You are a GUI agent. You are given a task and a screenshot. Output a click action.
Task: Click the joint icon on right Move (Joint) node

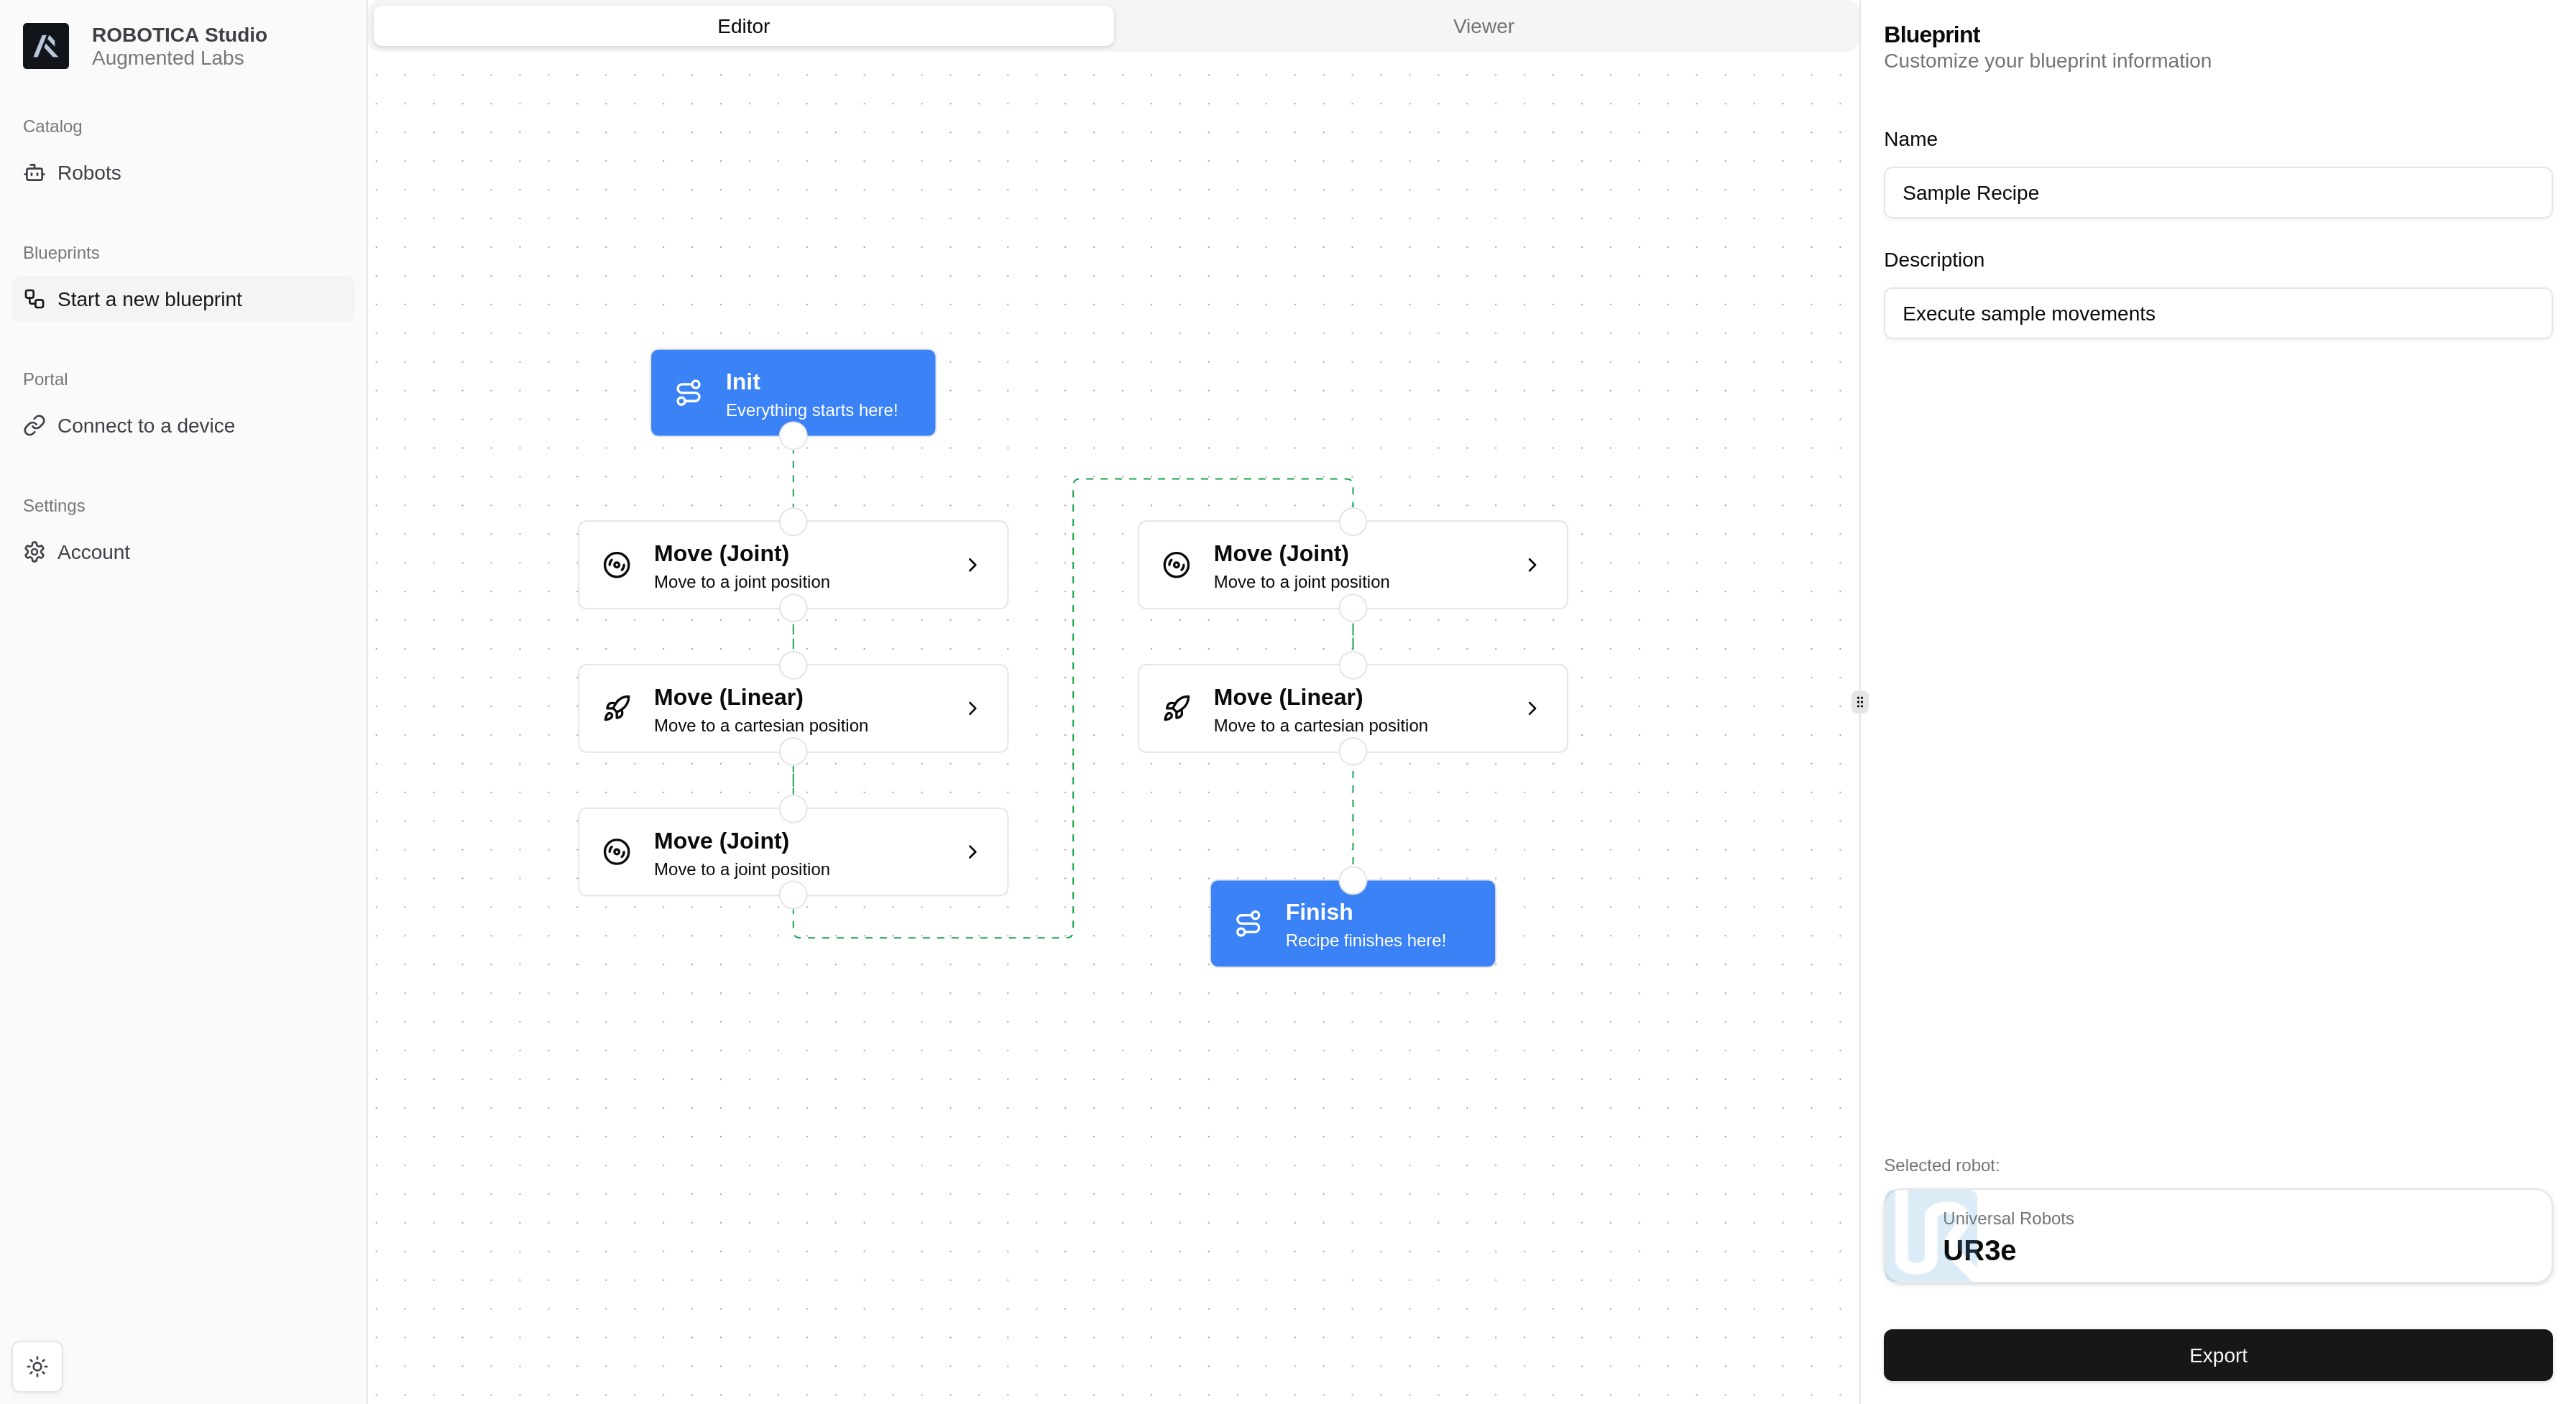coord(1177,565)
